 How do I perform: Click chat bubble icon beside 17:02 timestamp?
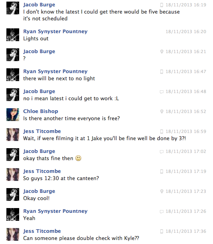tap(161, 152)
